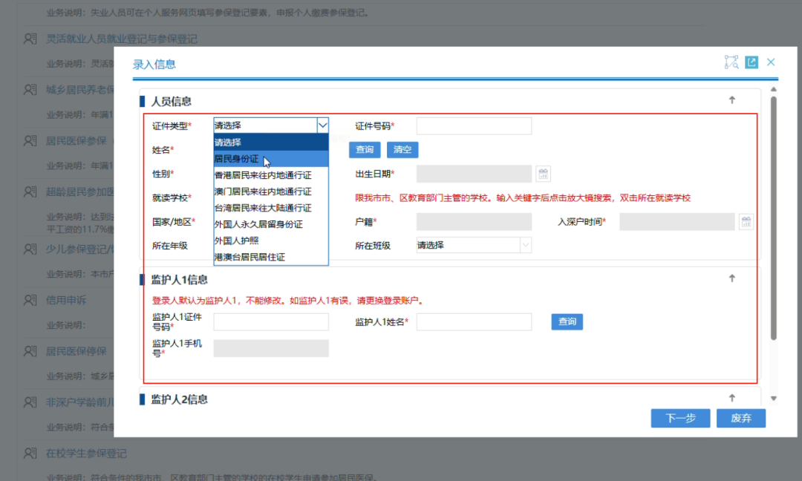Collapse 人员信息 section with arrow icon
Viewport: 802px width, 481px height.
[x=731, y=100]
